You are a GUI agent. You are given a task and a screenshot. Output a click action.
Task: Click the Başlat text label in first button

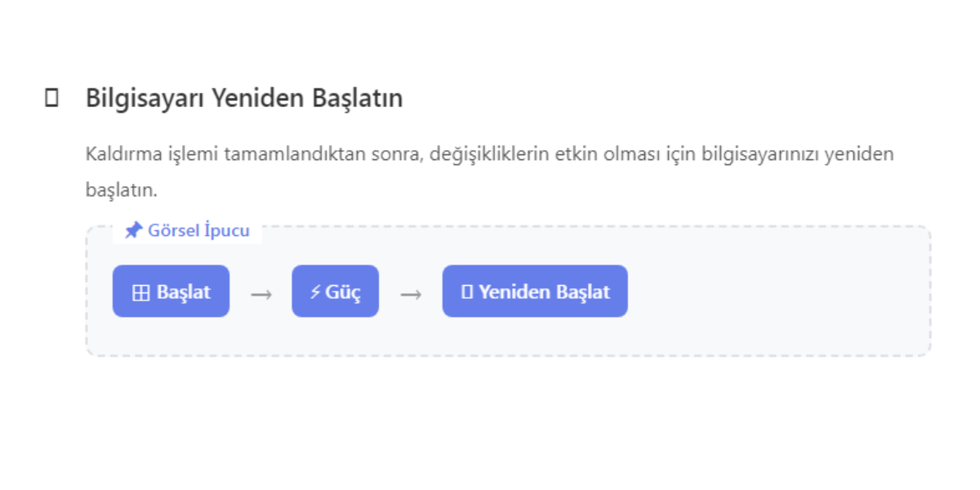click(184, 292)
